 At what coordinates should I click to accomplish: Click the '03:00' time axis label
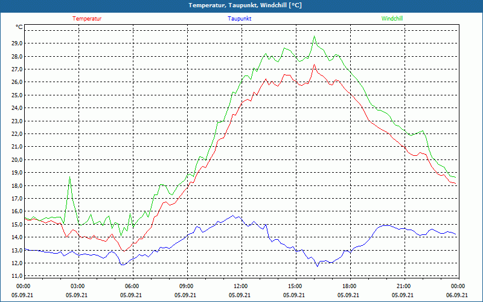tap(78, 286)
